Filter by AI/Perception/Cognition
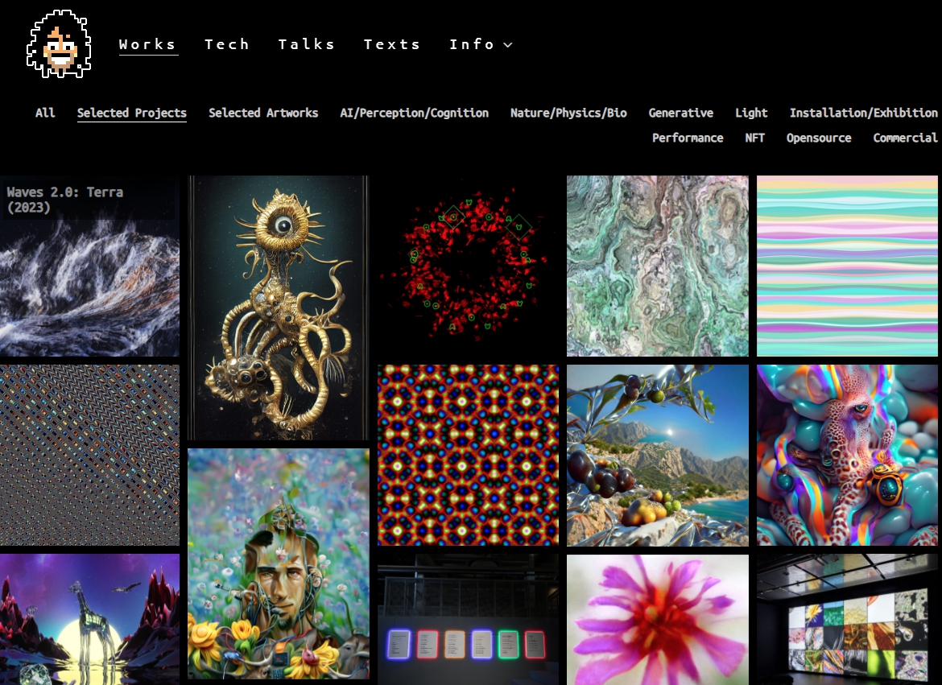Image resolution: width=942 pixels, height=685 pixels. coord(414,113)
